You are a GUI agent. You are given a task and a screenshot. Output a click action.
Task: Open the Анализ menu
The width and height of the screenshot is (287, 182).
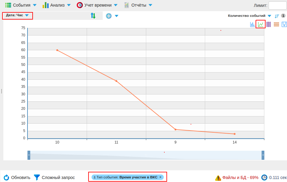tap(57, 5)
